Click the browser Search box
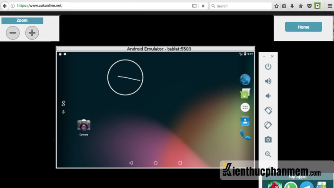334x188 pixels. (240, 6)
